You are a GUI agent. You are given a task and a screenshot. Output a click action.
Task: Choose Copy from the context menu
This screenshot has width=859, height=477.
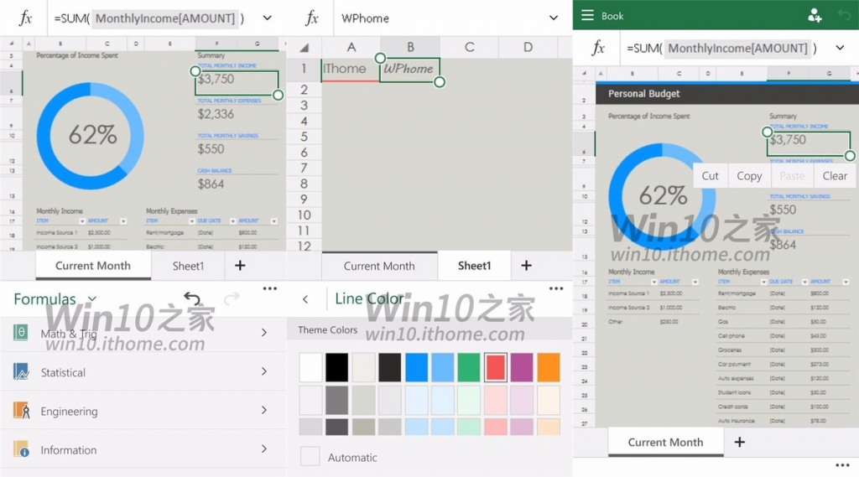point(749,176)
